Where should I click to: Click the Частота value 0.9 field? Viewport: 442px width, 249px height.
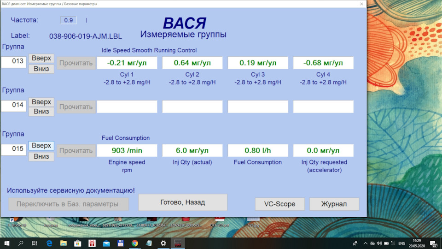tap(69, 20)
